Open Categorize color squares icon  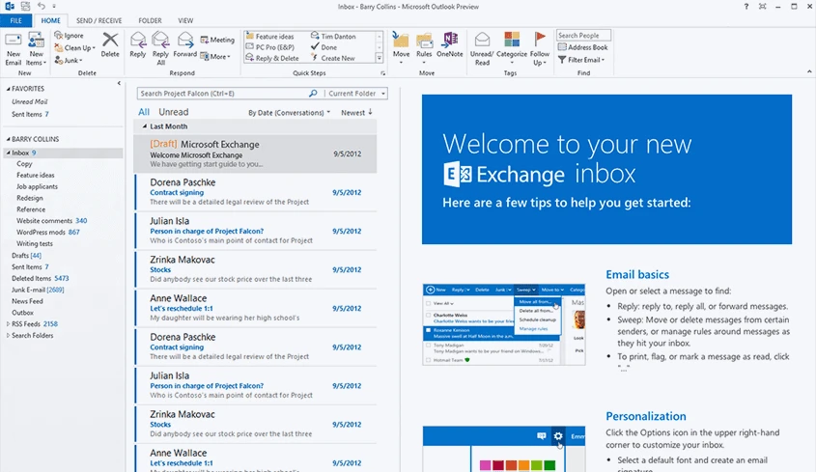(x=512, y=42)
